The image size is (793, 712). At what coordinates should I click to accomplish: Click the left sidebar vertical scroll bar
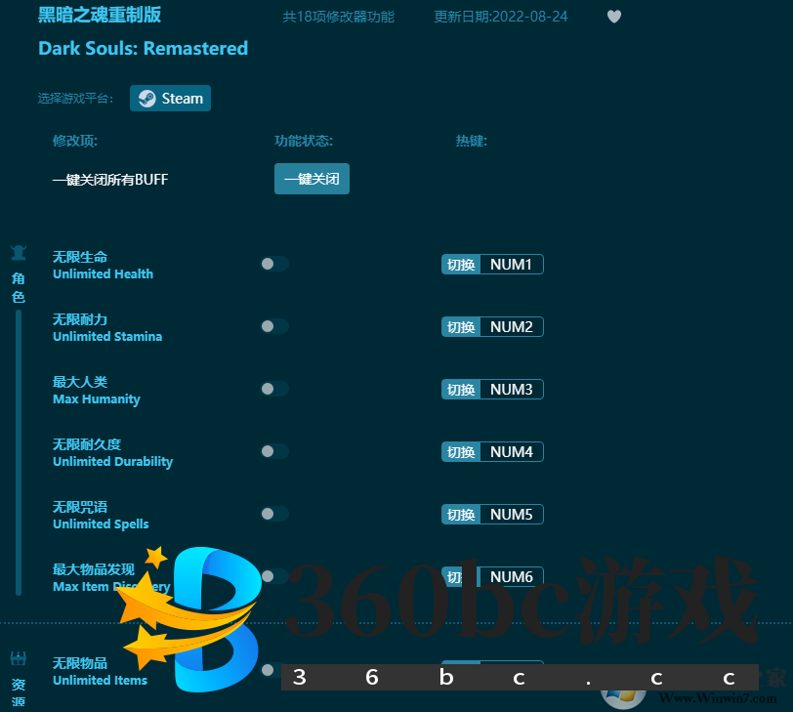tap(18, 449)
